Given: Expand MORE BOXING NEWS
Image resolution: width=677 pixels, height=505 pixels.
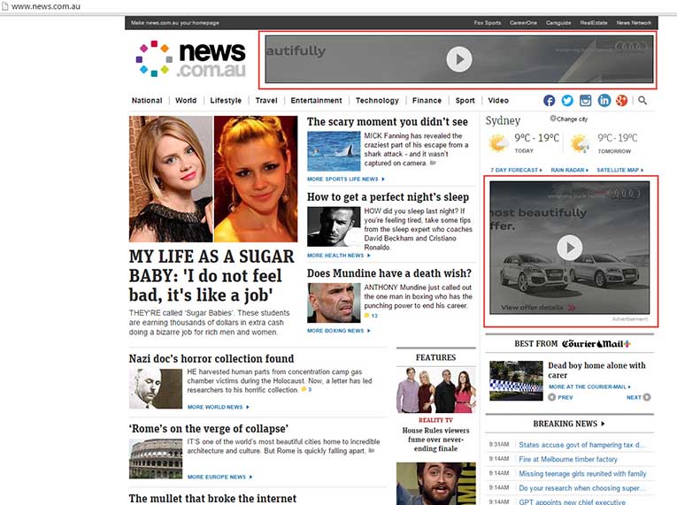Looking at the screenshot, I should coord(338,331).
